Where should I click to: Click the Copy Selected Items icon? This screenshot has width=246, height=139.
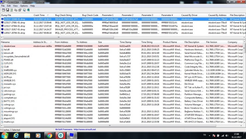pos(16,10)
